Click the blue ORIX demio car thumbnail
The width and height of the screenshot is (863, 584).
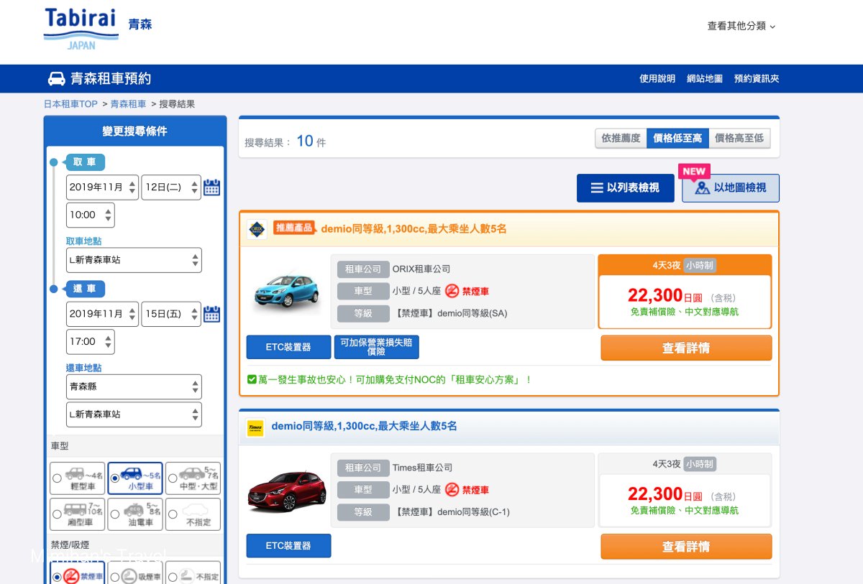[x=287, y=291]
